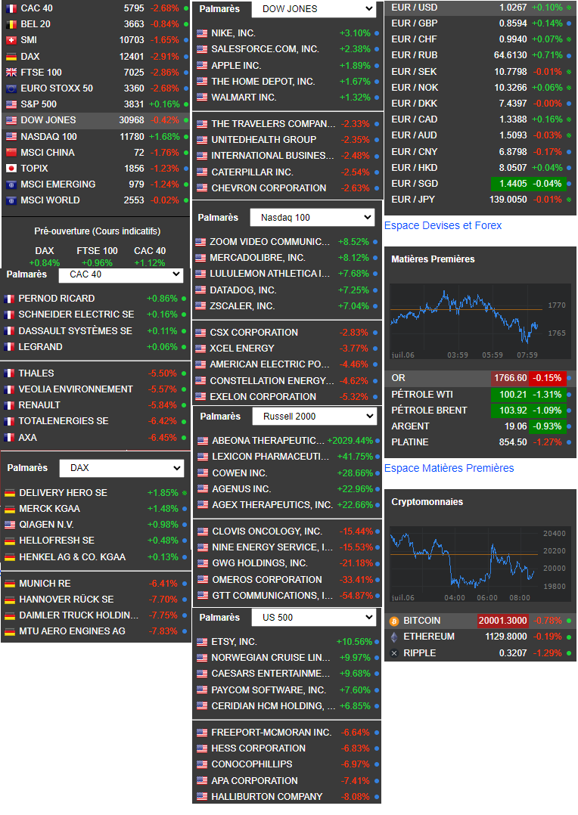Click the Bitcoin logo icon

(x=394, y=621)
